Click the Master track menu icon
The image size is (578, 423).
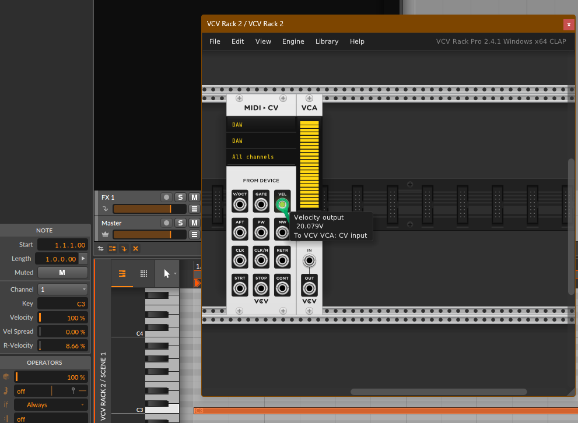(194, 234)
